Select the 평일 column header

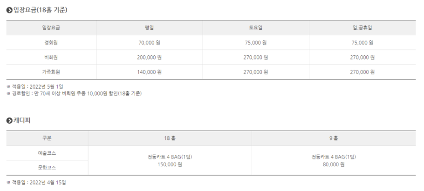pos(149,28)
